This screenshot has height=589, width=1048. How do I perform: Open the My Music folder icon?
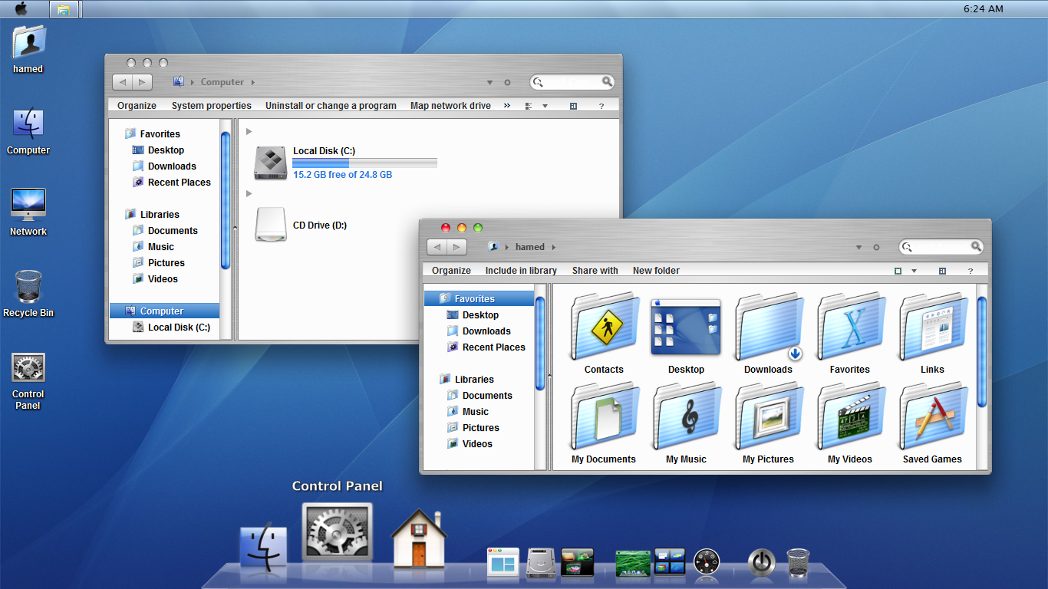(x=686, y=418)
